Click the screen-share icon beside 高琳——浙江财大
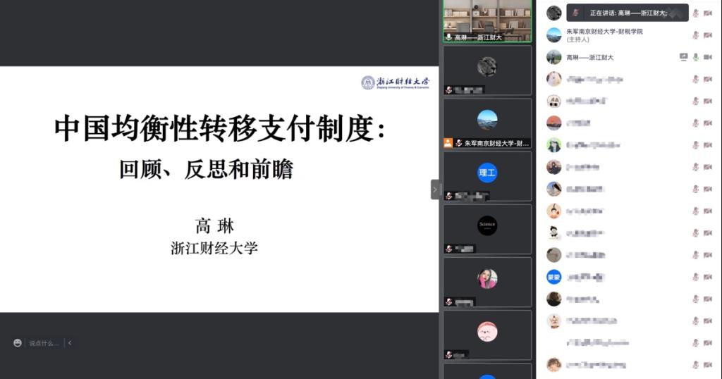This screenshot has height=379, width=722. (683, 57)
